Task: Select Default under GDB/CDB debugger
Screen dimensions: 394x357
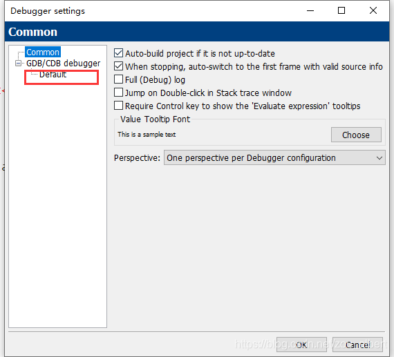Action: [53, 75]
